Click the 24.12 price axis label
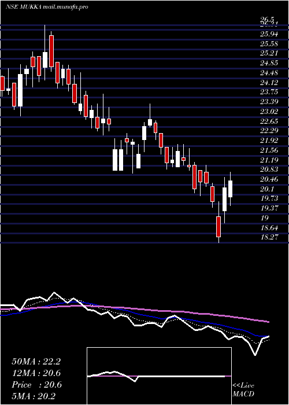The image size is (289, 405). tap(269, 82)
